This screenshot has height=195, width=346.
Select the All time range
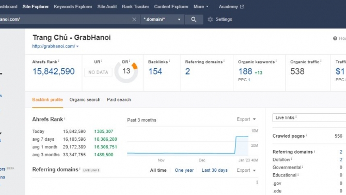coord(158,170)
